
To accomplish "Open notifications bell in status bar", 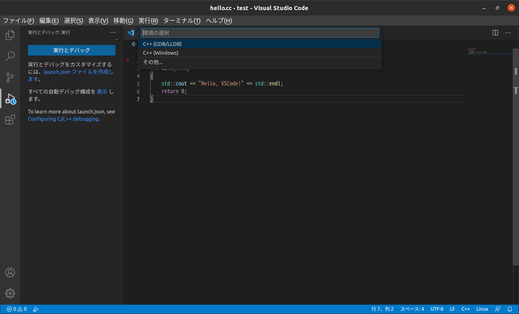I will coord(510,309).
